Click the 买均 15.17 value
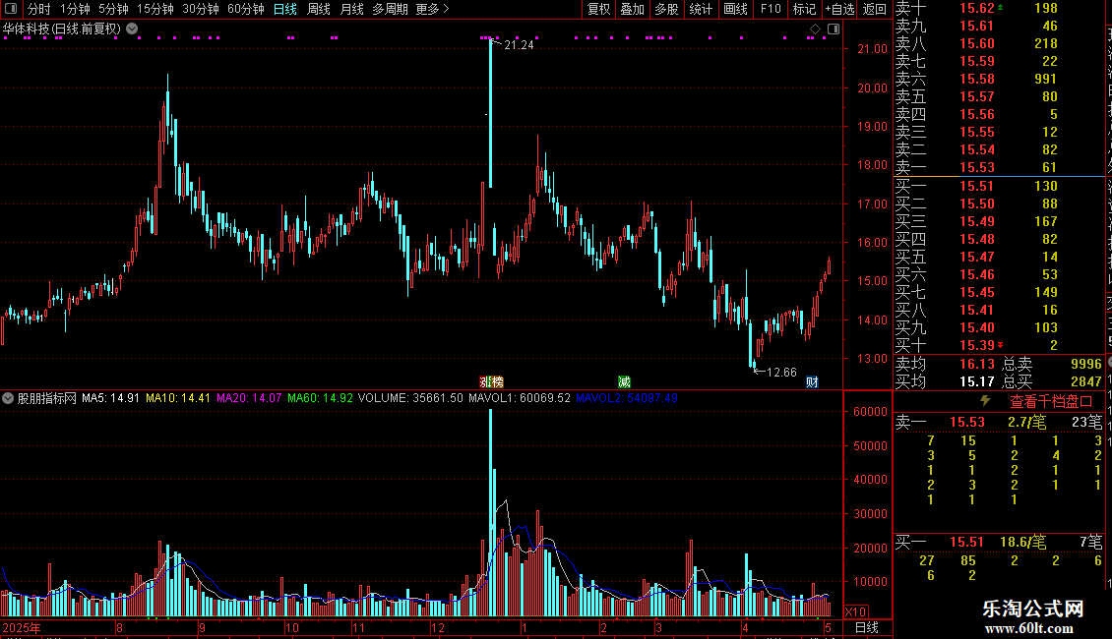Image resolution: width=1112 pixels, height=639 pixels. pos(977,381)
